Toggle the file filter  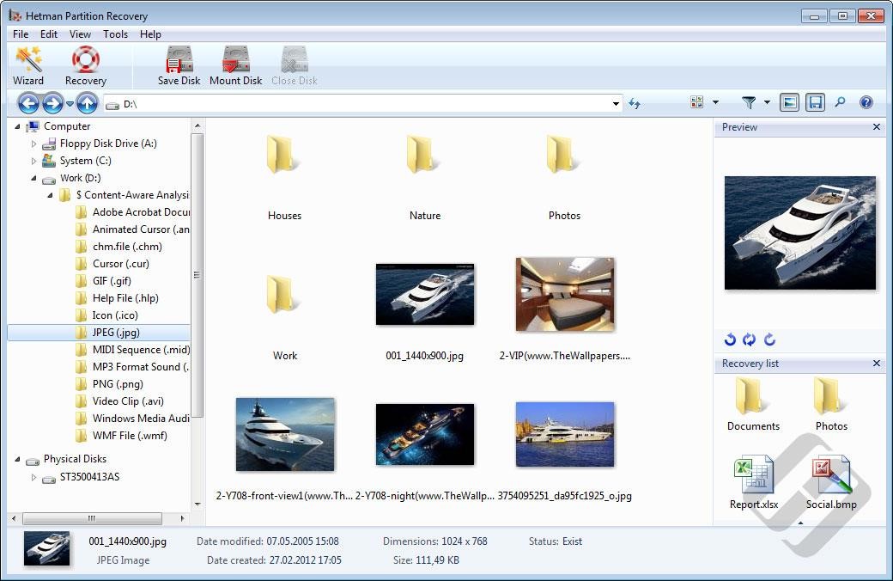[x=748, y=102]
